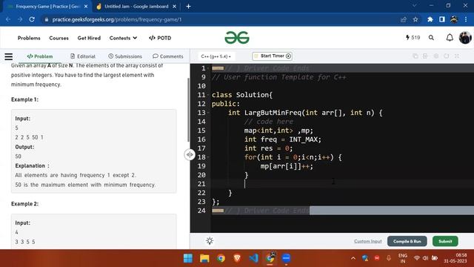This screenshot has width=474, height=267.
Task: View the 519 streak points counter
Action: click(413, 38)
